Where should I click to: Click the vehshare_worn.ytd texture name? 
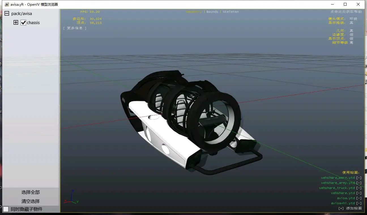tap(338, 178)
